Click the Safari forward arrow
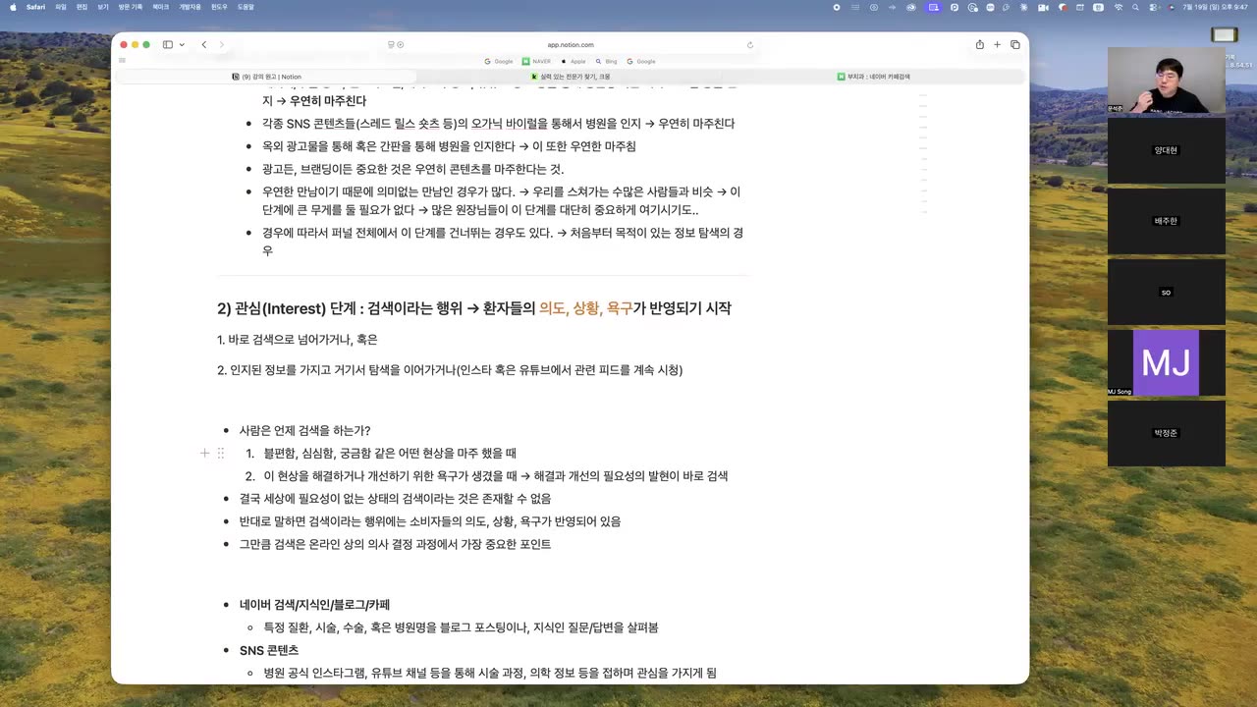This screenshot has width=1257, height=707. tap(221, 45)
